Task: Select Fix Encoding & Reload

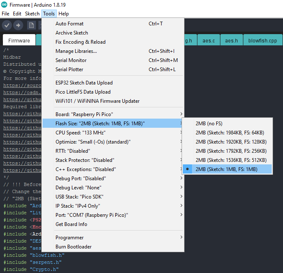Action: [113, 42]
